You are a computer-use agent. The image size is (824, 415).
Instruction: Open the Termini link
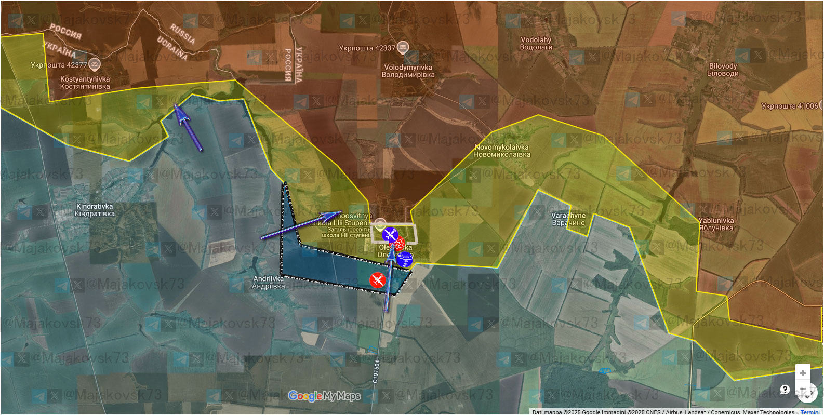click(810, 412)
